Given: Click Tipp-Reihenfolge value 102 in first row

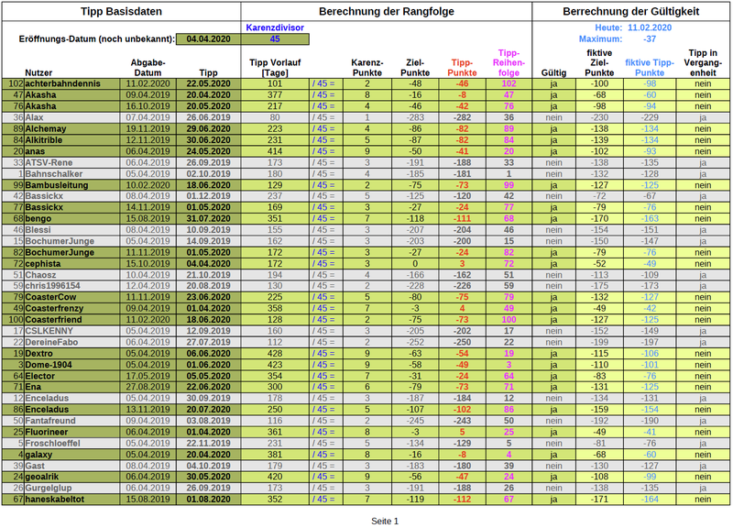Looking at the screenshot, I should coord(509,83).
